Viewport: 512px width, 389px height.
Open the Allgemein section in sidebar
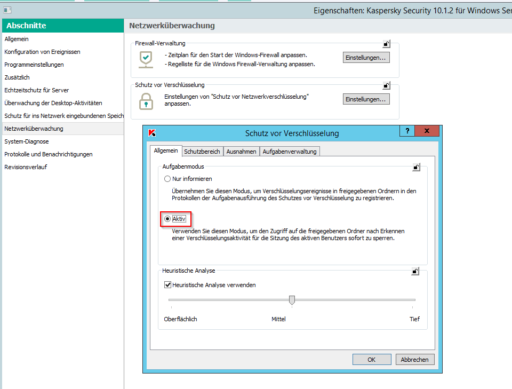tap(63, 39)
